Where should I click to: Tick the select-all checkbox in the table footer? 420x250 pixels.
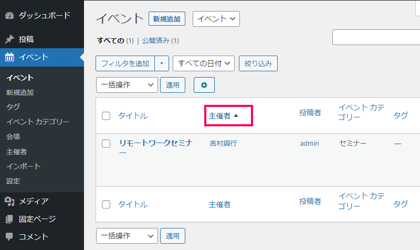(106, 204)
